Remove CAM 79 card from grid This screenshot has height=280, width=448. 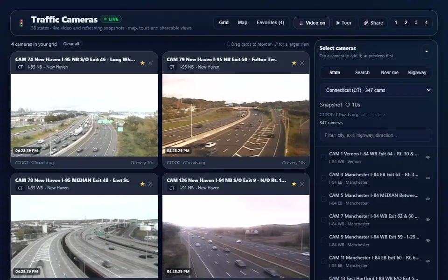pos(302,63)
